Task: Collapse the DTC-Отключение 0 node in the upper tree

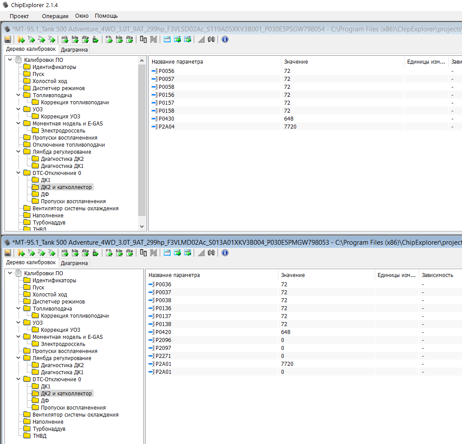Action: coord(18,173)
